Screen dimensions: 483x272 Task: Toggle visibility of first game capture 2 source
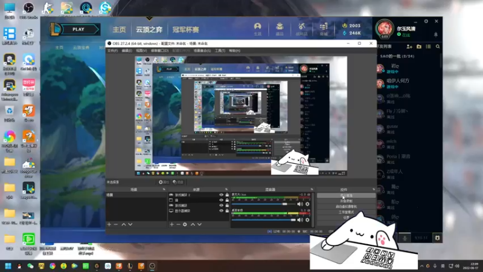point(221,195)
